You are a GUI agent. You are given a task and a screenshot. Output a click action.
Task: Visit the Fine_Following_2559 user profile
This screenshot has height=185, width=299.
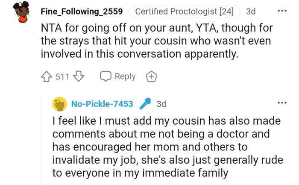tap(82, 12)
